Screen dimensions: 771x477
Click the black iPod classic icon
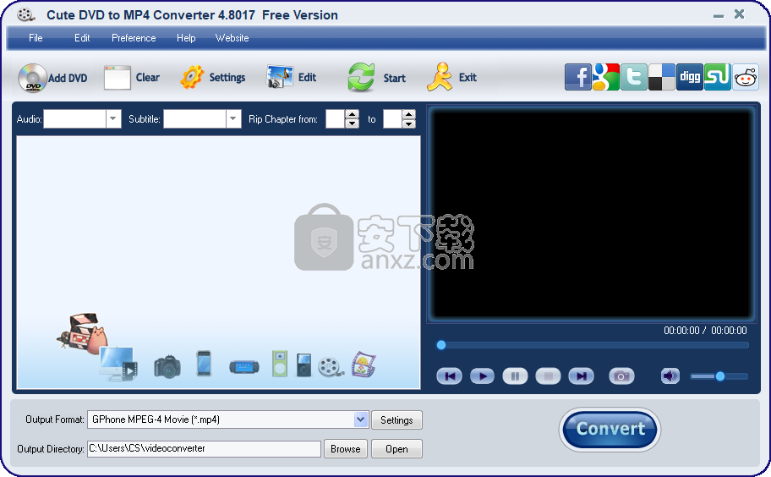point(303,365)
